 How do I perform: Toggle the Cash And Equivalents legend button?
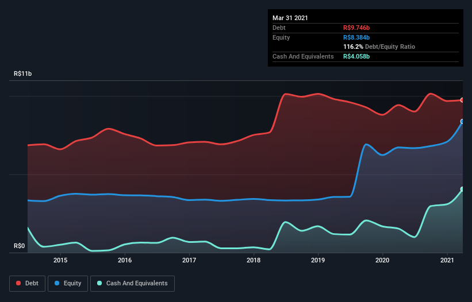pos(132,284)
